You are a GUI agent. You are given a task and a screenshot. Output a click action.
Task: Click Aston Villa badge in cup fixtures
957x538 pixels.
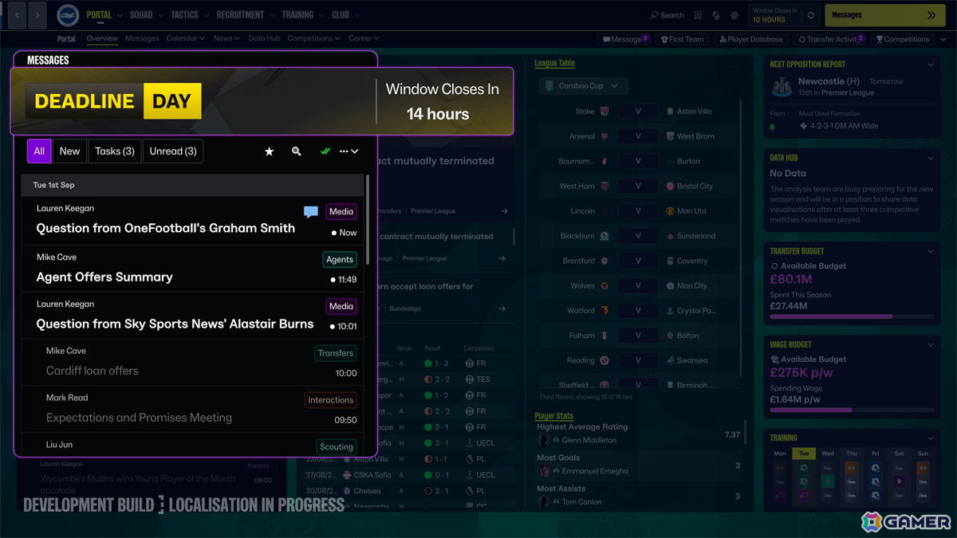point(671,112)
